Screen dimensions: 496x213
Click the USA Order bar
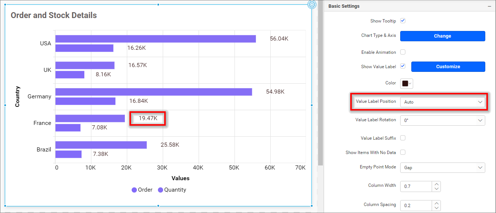[155, 39]
